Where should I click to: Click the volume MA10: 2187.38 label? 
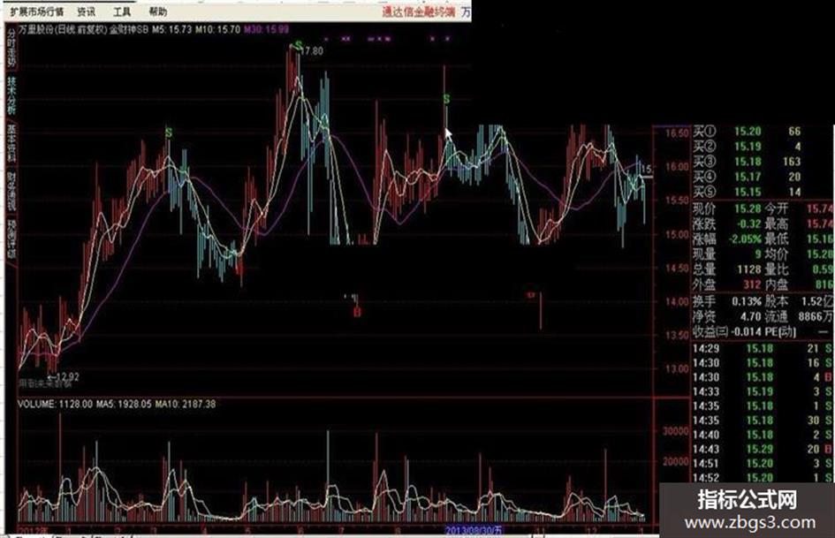point(186,405)
